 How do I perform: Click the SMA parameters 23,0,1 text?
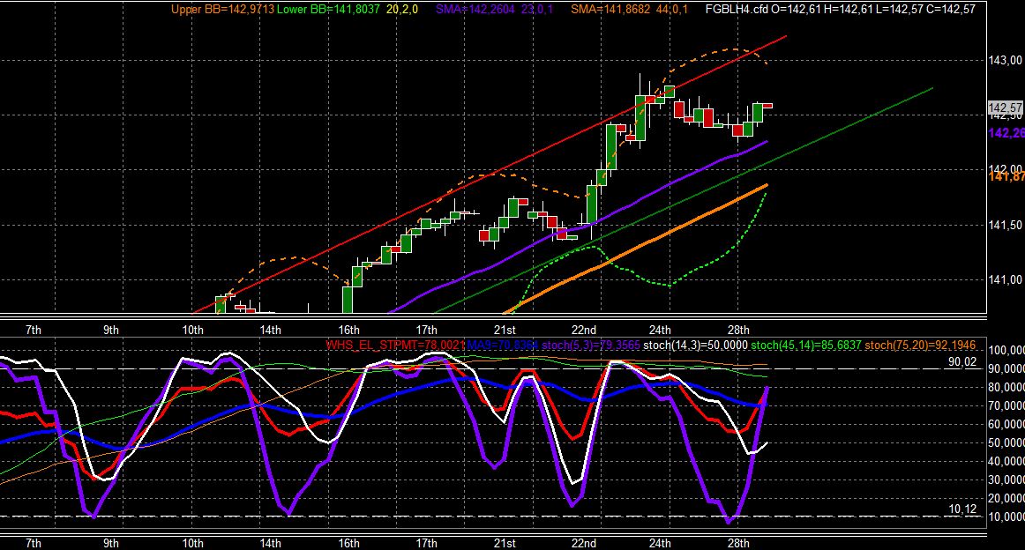(x=537, y=9)
